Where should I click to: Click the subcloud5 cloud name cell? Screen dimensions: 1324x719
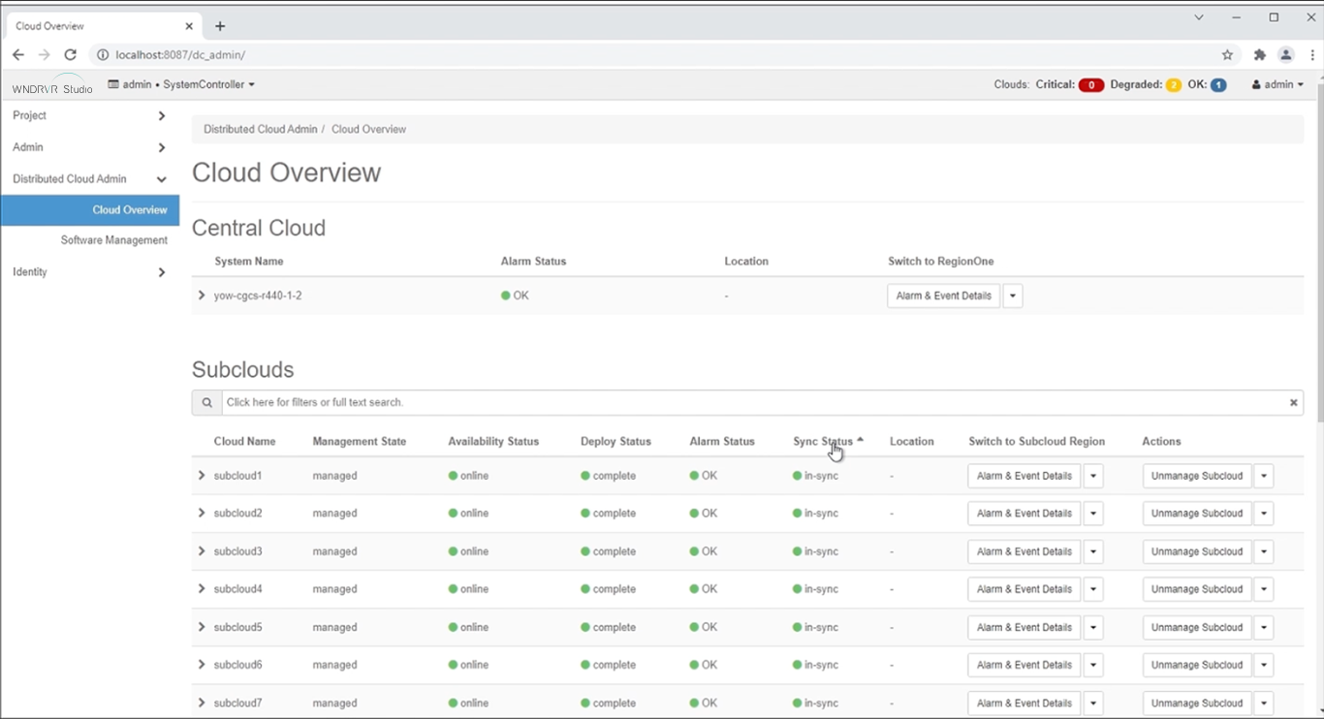tap(238, 627)
